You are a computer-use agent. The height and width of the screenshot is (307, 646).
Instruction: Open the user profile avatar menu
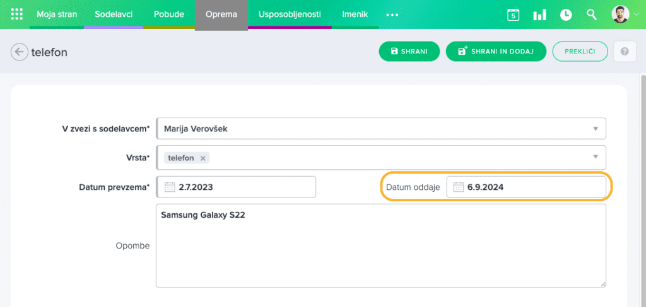(621, 14)
